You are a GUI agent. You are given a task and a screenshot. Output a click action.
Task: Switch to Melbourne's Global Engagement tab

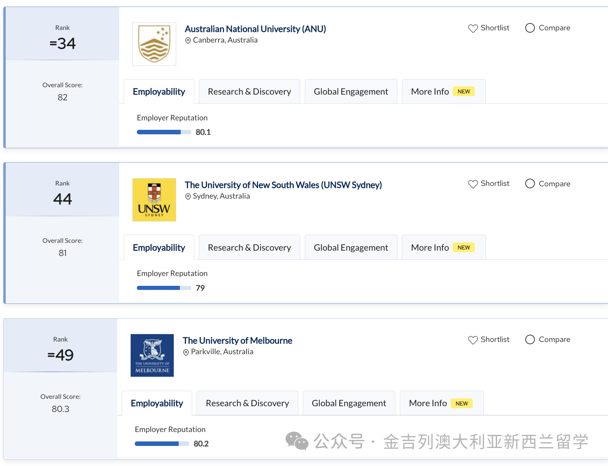tap(349, 403)
